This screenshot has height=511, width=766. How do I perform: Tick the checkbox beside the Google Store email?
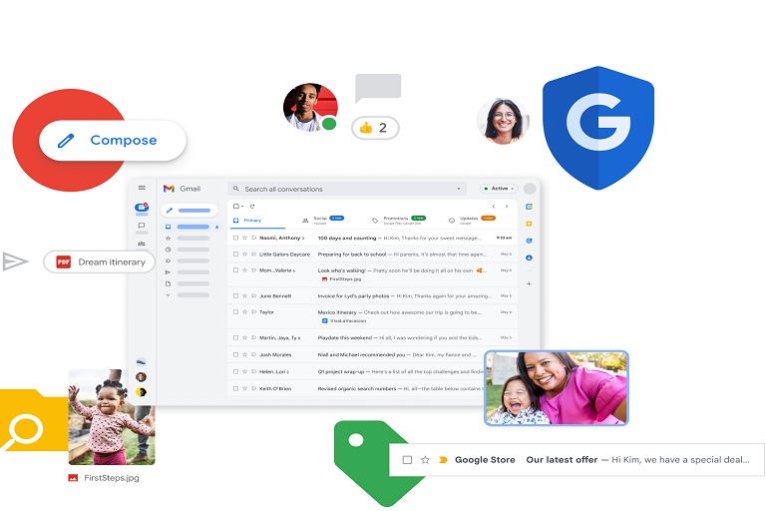point(407,460)
